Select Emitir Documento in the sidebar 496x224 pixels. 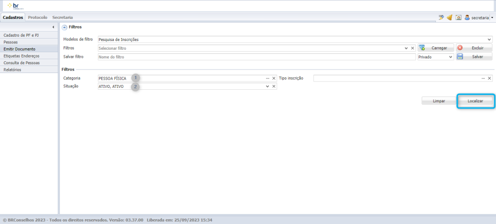(29, 49)
